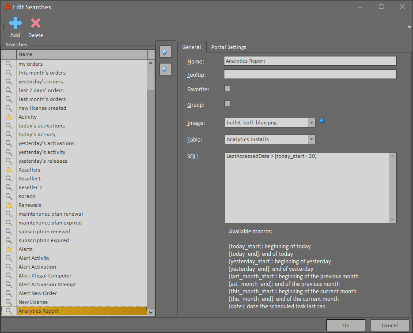The height and width of the screenshot is (333, 413).
Task: Click into the Tooltip text field
Action: coord(310,74)
